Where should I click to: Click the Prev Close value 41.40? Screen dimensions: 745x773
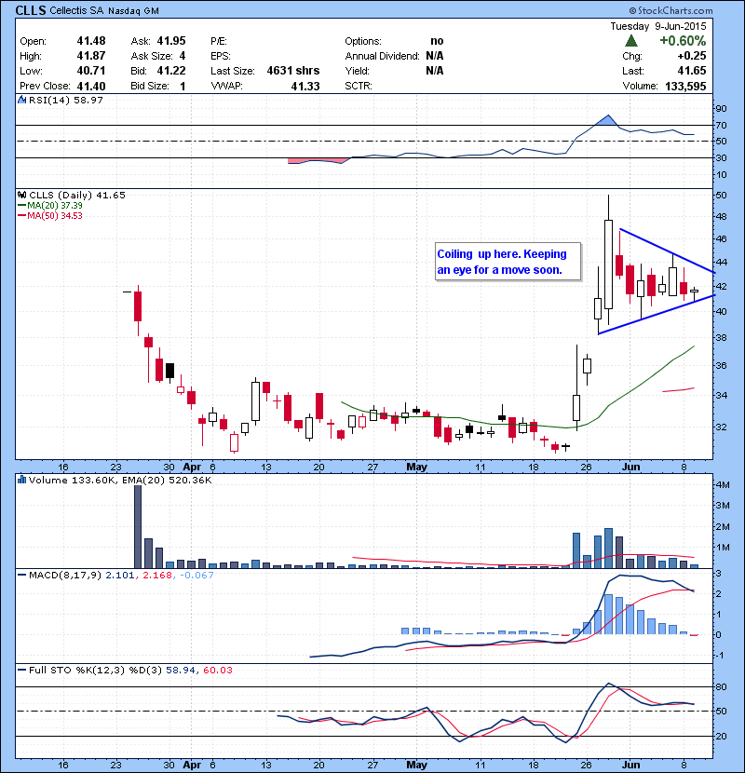coord(91,87)
